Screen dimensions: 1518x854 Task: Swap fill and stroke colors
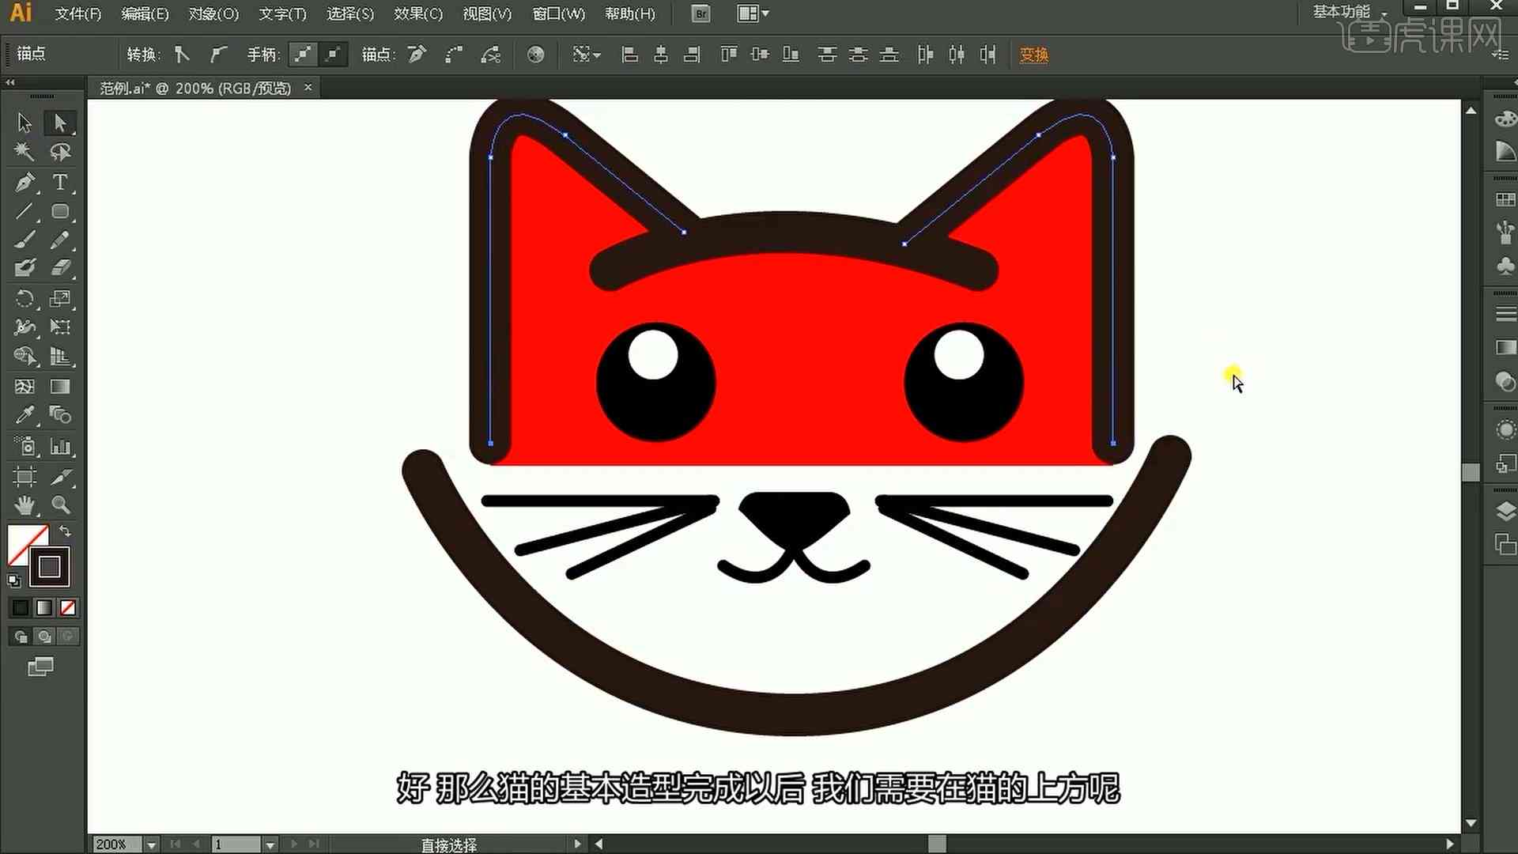click(x=66, y=531)
